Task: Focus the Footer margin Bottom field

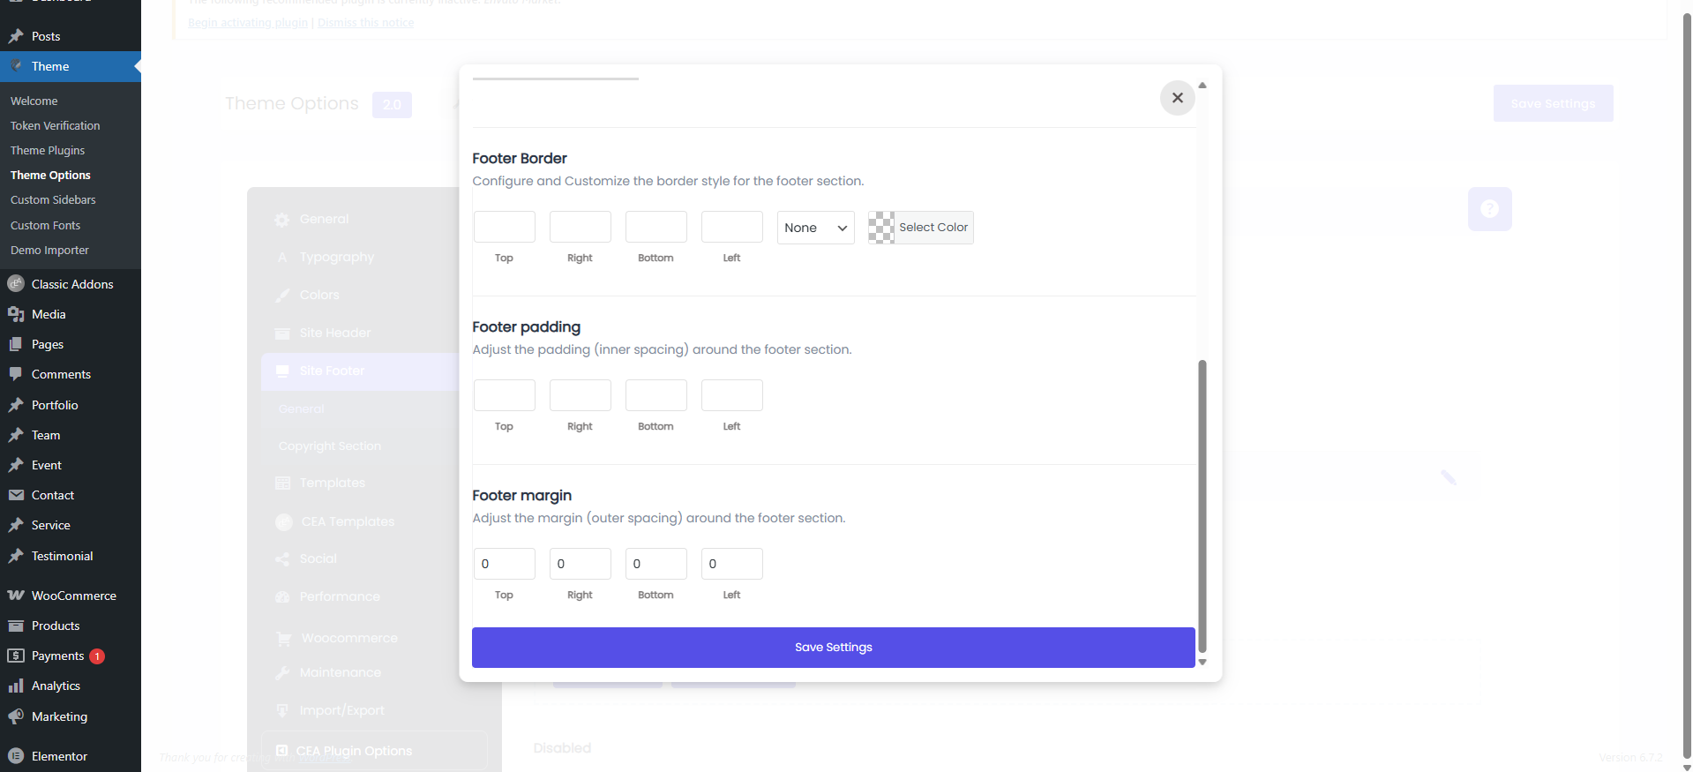Action: (656, 564)
